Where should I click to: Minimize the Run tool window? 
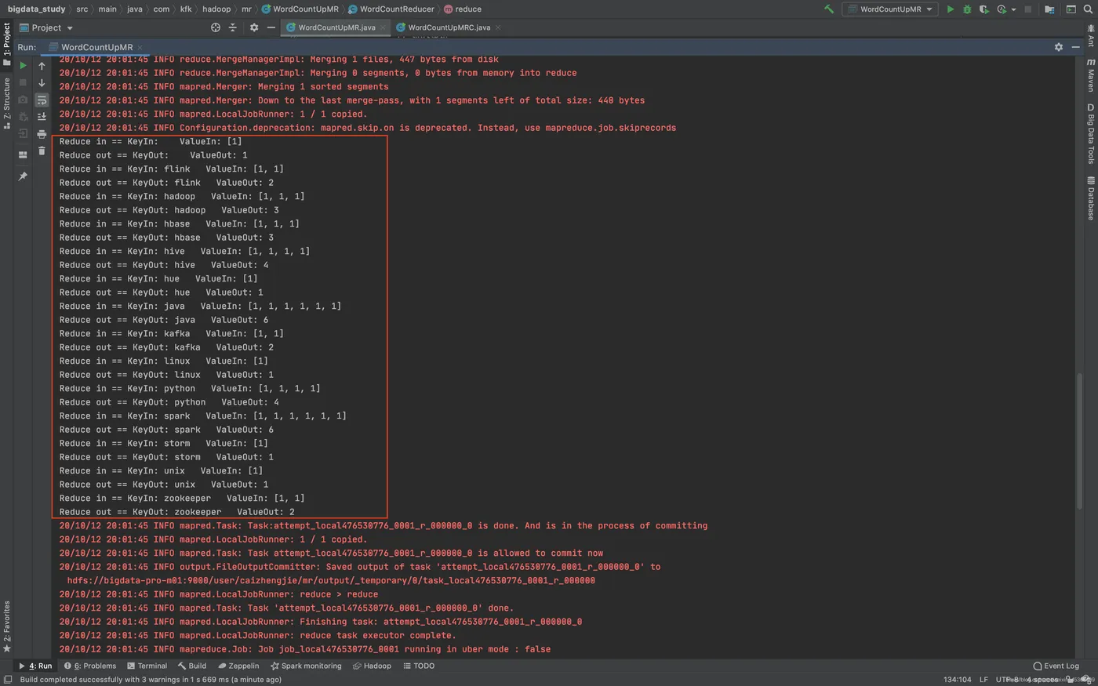coord(1075,47)
